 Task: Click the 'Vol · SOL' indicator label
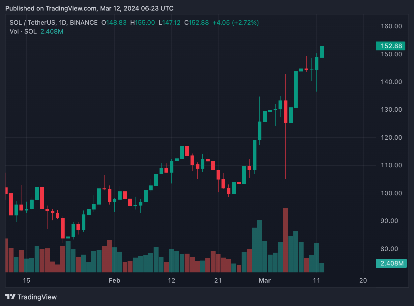pyautogui.click(x=23, y=32)
